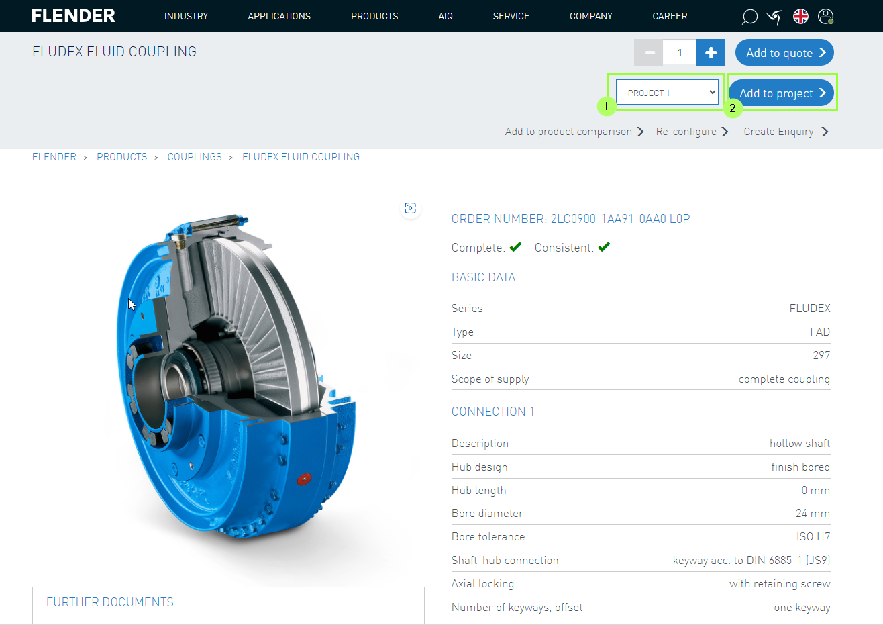
Task: Go to PRODUCTS breadcrumb
Action: [x=122, y=157]
